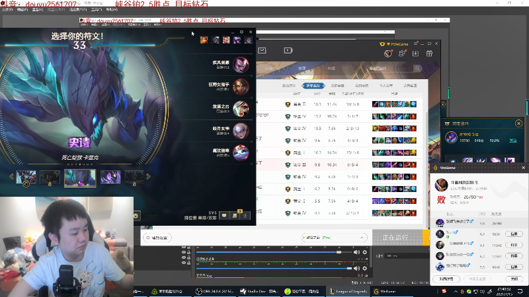Select the first skin thumbnail in carousel
Viewport: 529px width, 297px height.
26,177
